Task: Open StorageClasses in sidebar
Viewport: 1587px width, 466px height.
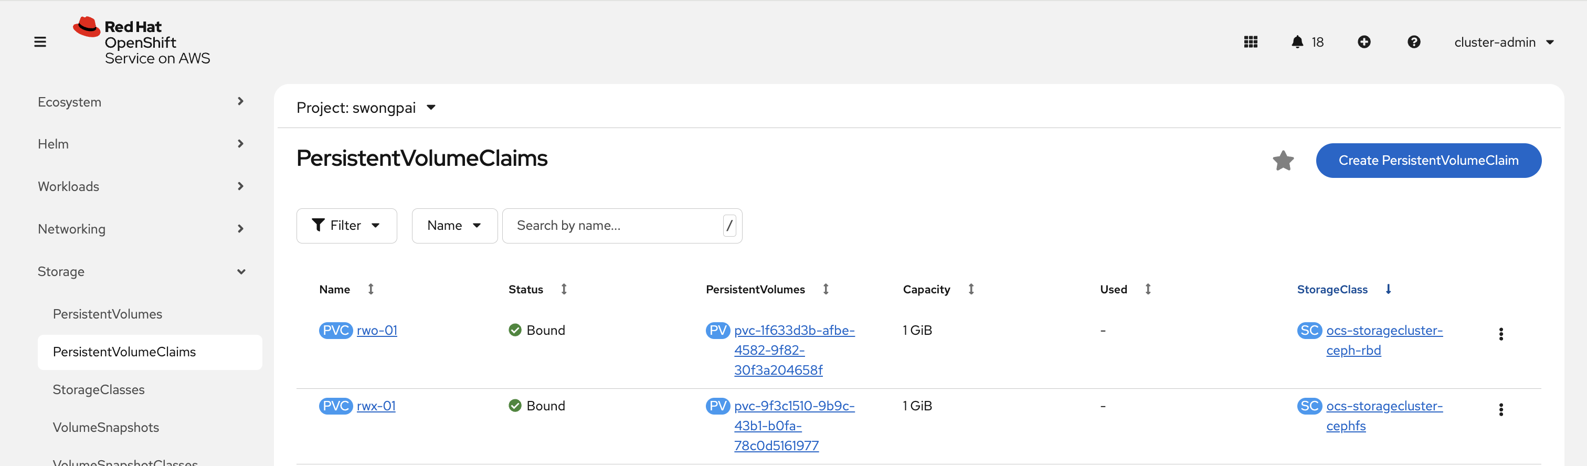Action: (x=99, y=389)
